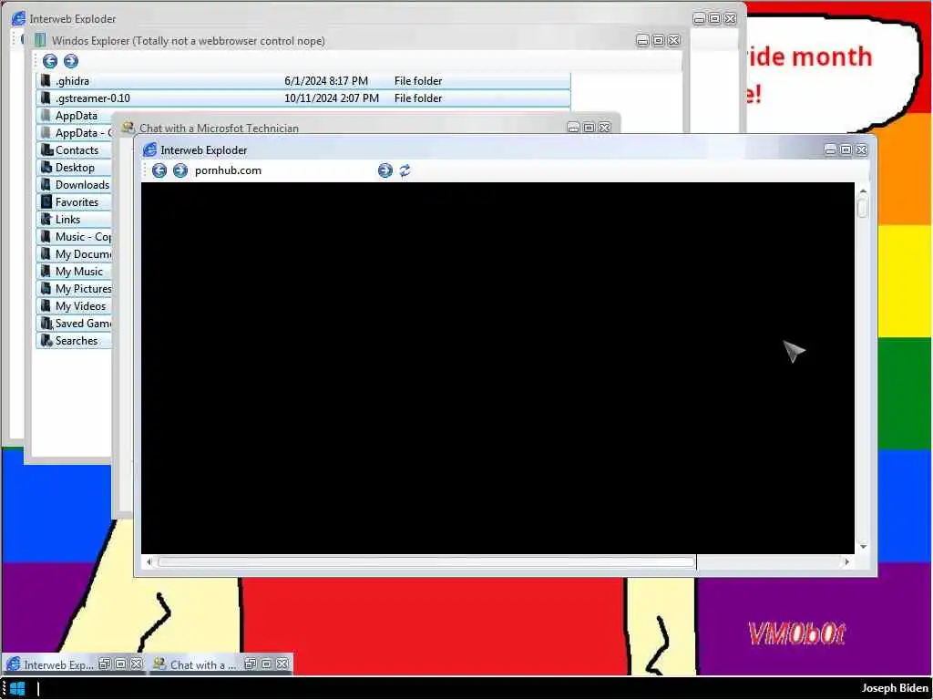Click the vertical scrollbar thumb
Viewport: 933px width, 700px height.
pos(863,208)
